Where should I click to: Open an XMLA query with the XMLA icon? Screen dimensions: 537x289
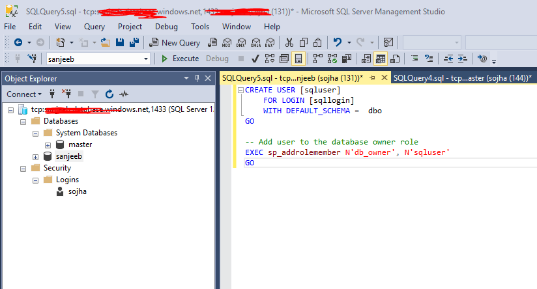255,42
